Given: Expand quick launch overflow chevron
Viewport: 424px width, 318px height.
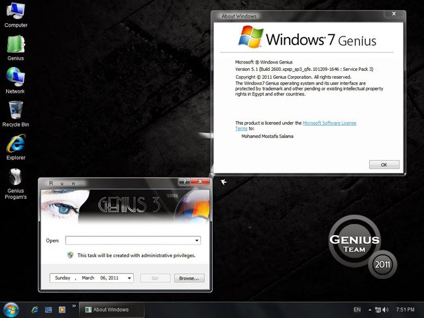Looking at the screenshot, I should pyautogui.click(x=74, y=306).
